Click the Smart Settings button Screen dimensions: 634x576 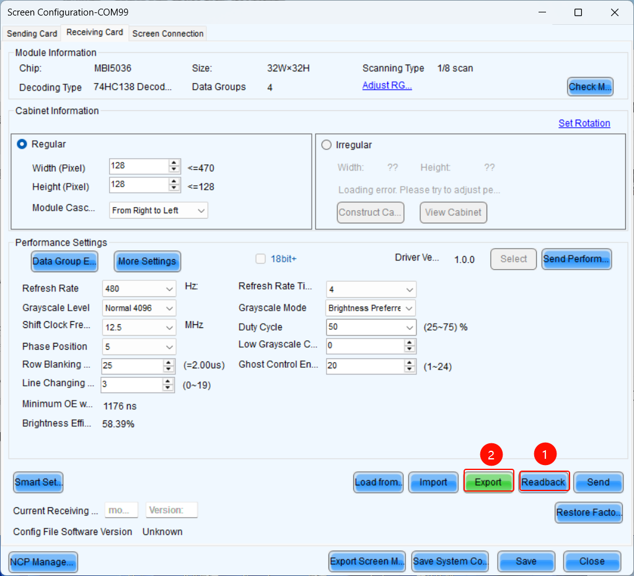tap(38, 482)
